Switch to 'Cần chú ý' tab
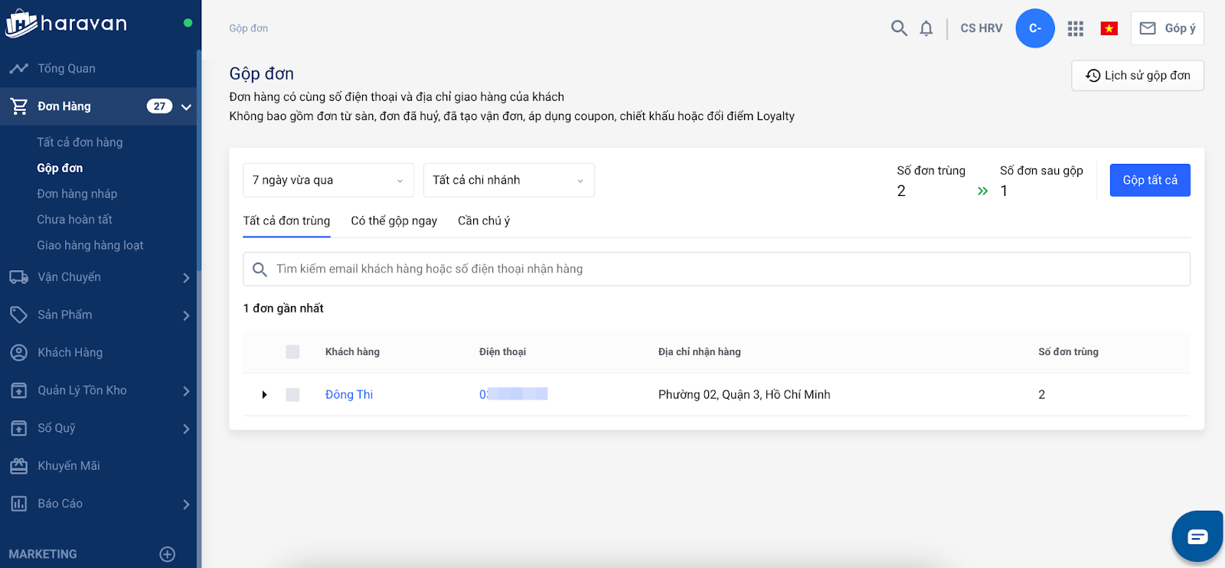Viewport: 1225px width, 568px height. coord(483,221)
